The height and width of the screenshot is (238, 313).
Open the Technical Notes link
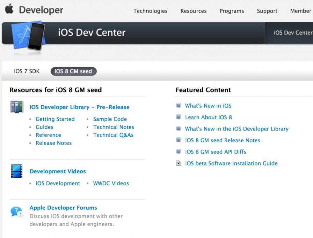pos(114,127)
